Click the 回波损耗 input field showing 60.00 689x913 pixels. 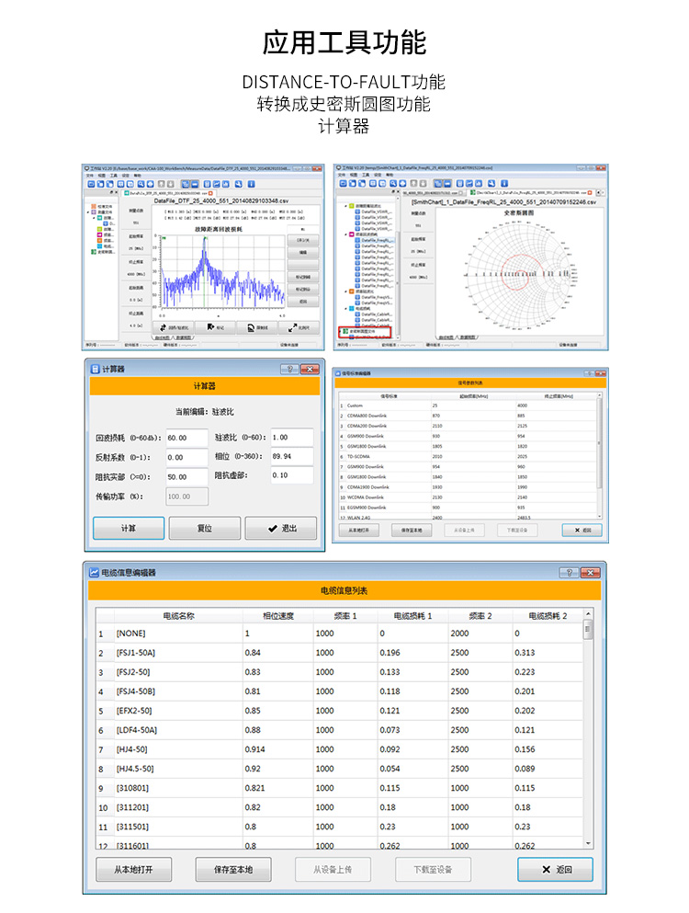[186, 438]
